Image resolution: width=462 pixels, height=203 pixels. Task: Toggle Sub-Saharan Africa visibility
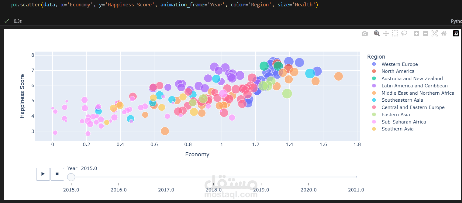(x=404, y=122)
